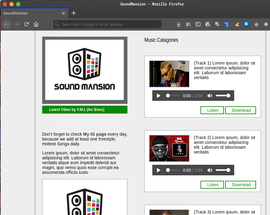270x215 pixels.
Task: Click the Listen button for Track 1
Action: pyautogui.click(x=212, y=110)
